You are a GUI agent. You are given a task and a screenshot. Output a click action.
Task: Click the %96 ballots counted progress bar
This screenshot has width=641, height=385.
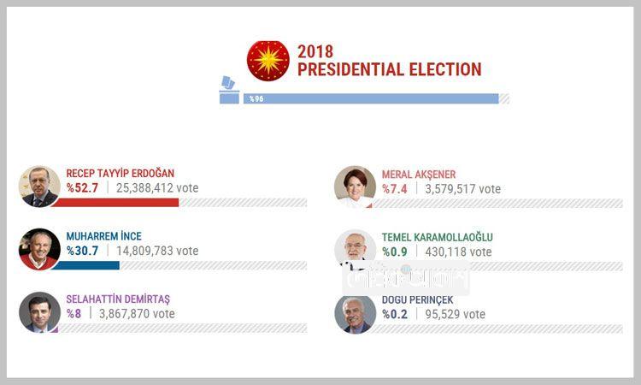point(371,99)
